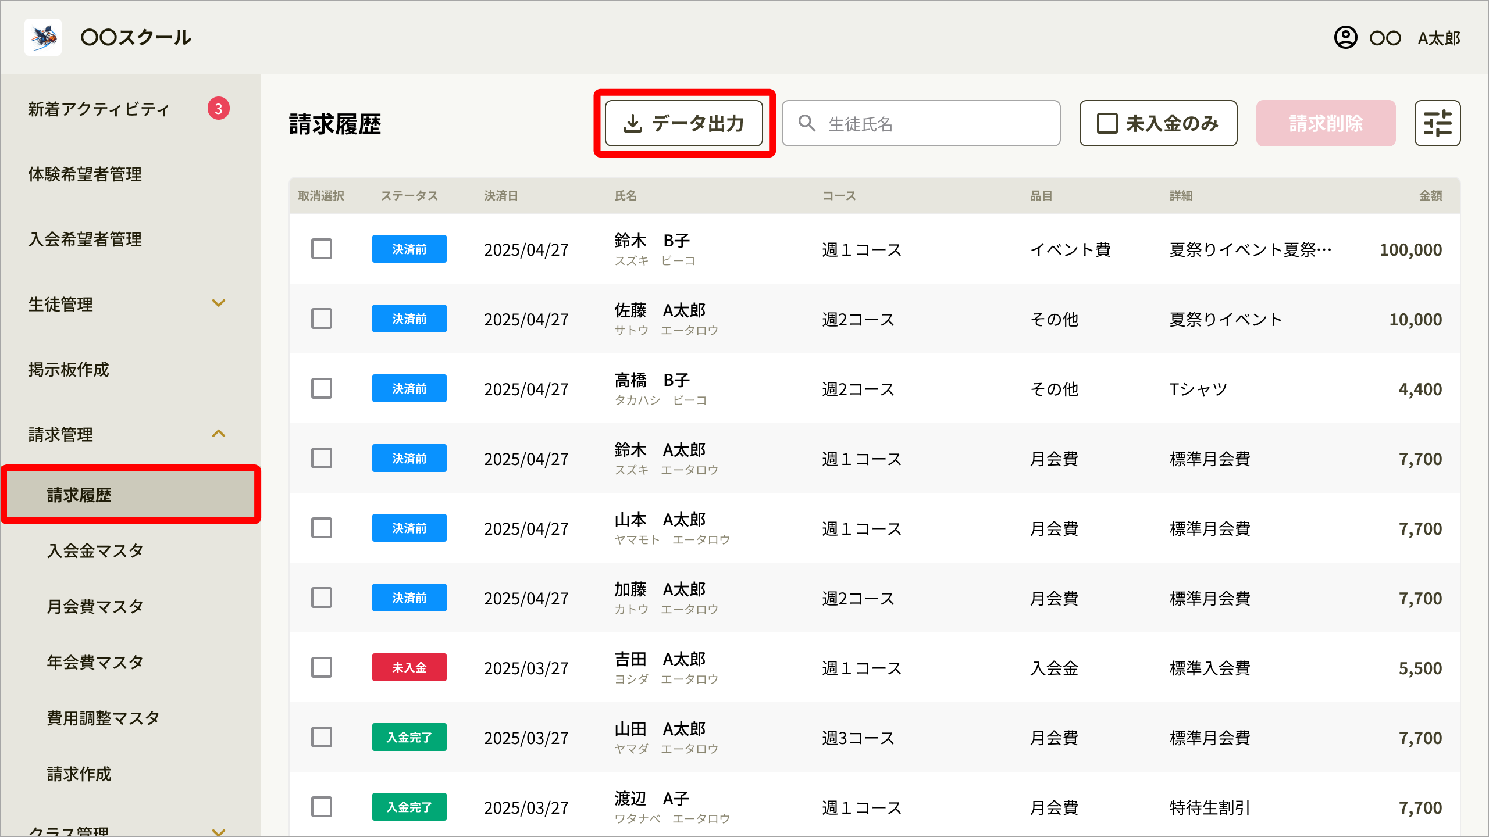Click the 請求管理 sidebar label

coord(60,435)
